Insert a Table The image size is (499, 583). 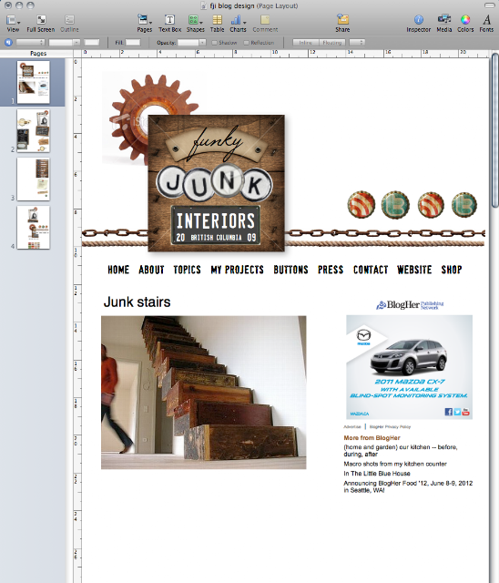[x=217, y=23]
